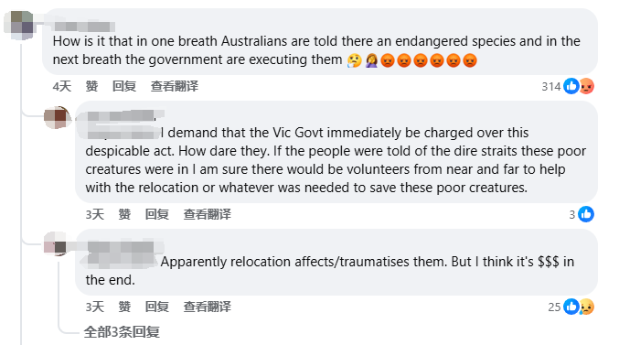
Task: Like the endangered species comment via 赞
Action: pyautogui.click(x=91, y=86)
